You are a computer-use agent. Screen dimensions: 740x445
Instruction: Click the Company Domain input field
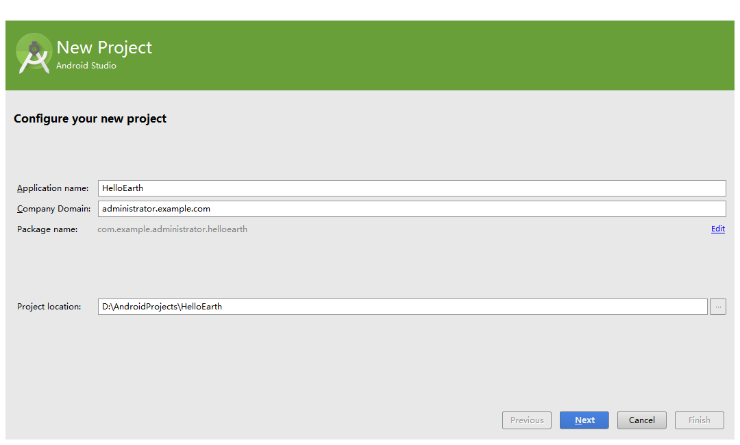(x=412, y=209)
